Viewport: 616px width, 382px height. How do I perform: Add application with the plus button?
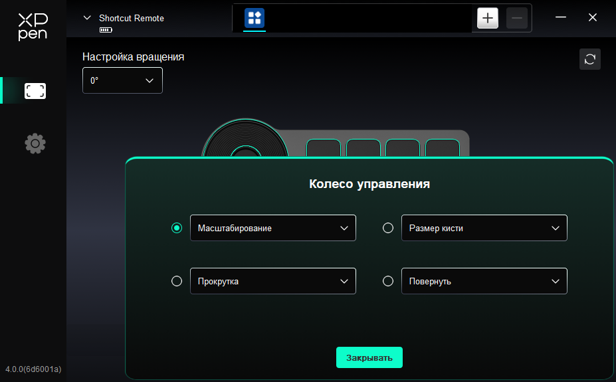tap(488, 18)
